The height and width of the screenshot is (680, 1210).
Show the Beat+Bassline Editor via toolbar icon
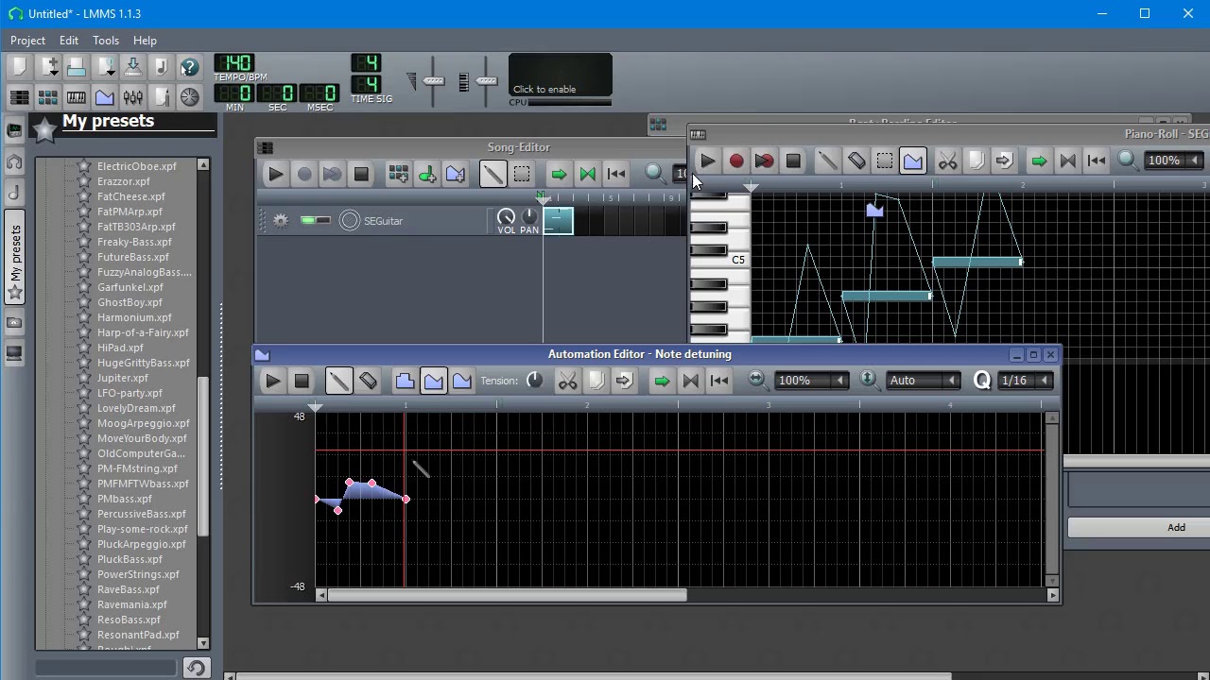click(48, 97)
